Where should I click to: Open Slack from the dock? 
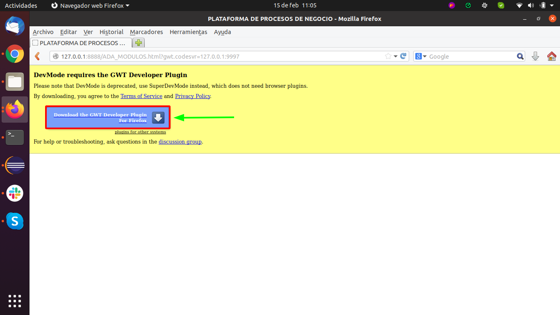coord(15,193)
